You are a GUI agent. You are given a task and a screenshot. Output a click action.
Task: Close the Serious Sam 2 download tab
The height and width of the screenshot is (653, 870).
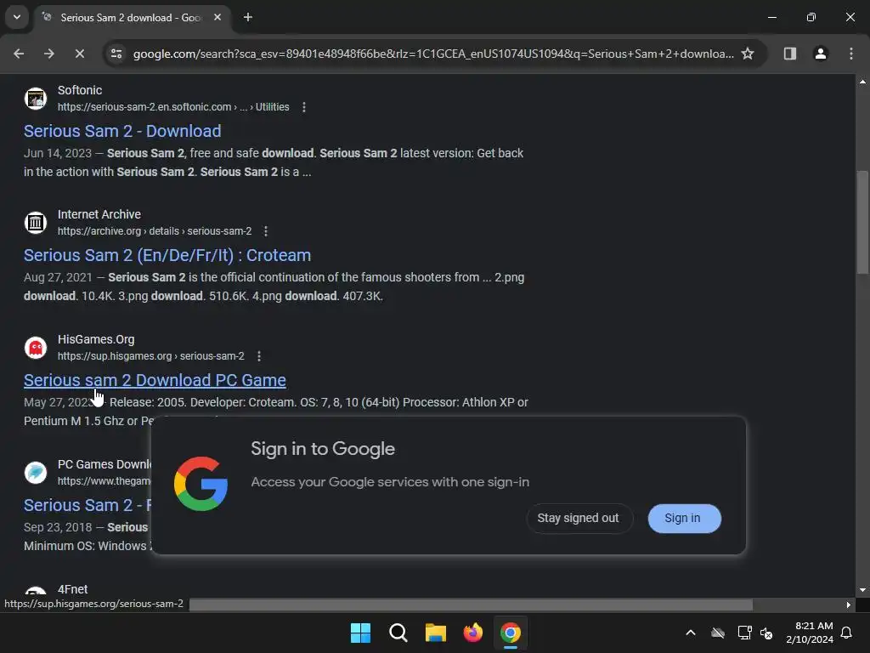click(217, 17)
